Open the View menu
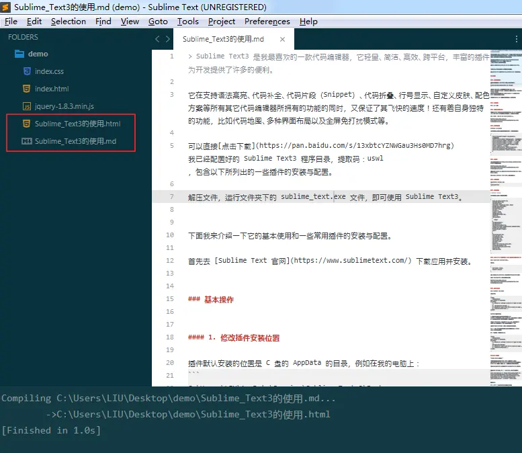522x453 pixels. click(130, 22)
